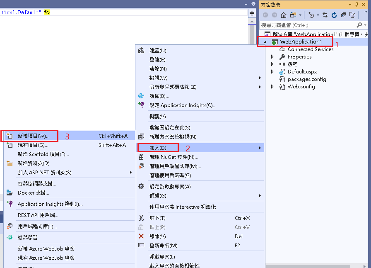Expand the Properties node arrow

point(272,57)
